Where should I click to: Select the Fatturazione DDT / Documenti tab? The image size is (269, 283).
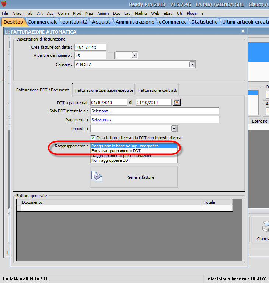coord(43,90)
